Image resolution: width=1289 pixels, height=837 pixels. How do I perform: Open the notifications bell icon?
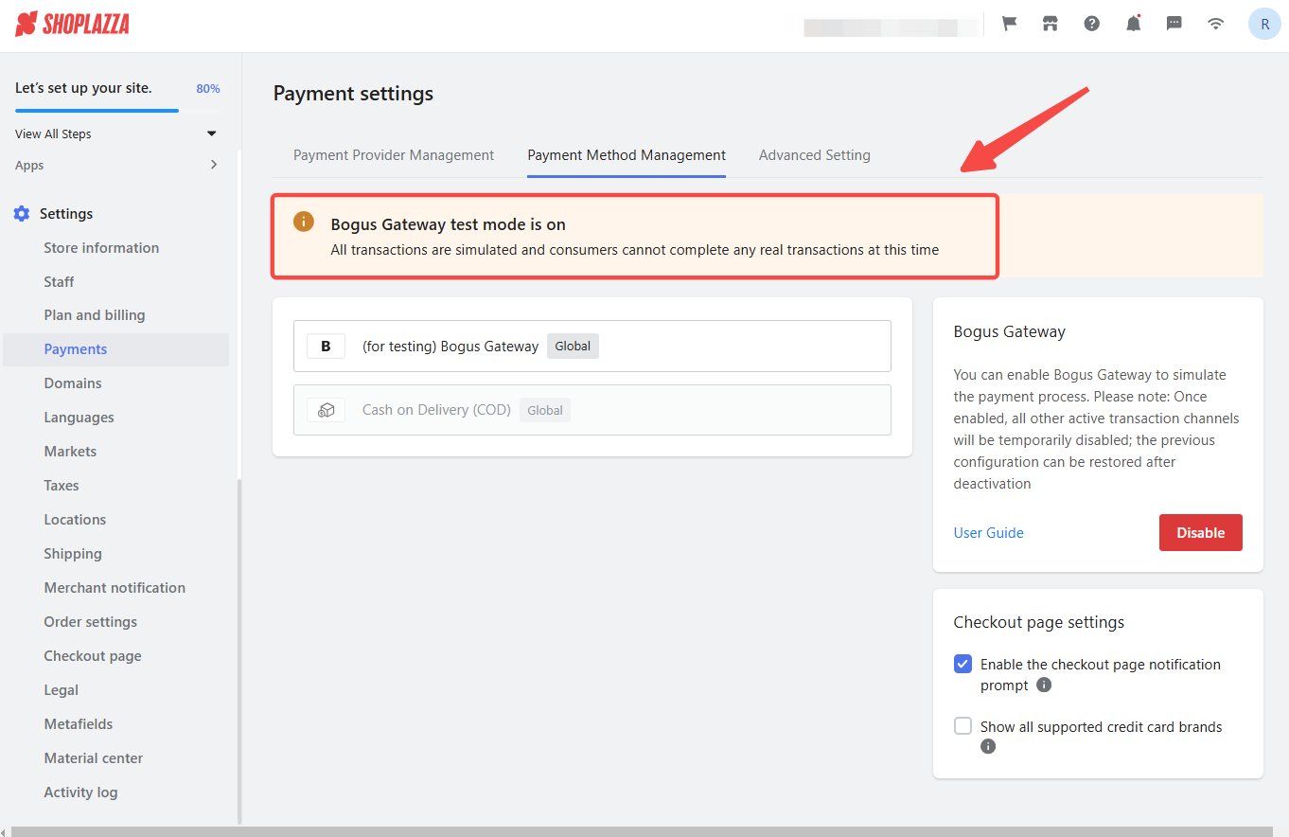click(1133, 24)
